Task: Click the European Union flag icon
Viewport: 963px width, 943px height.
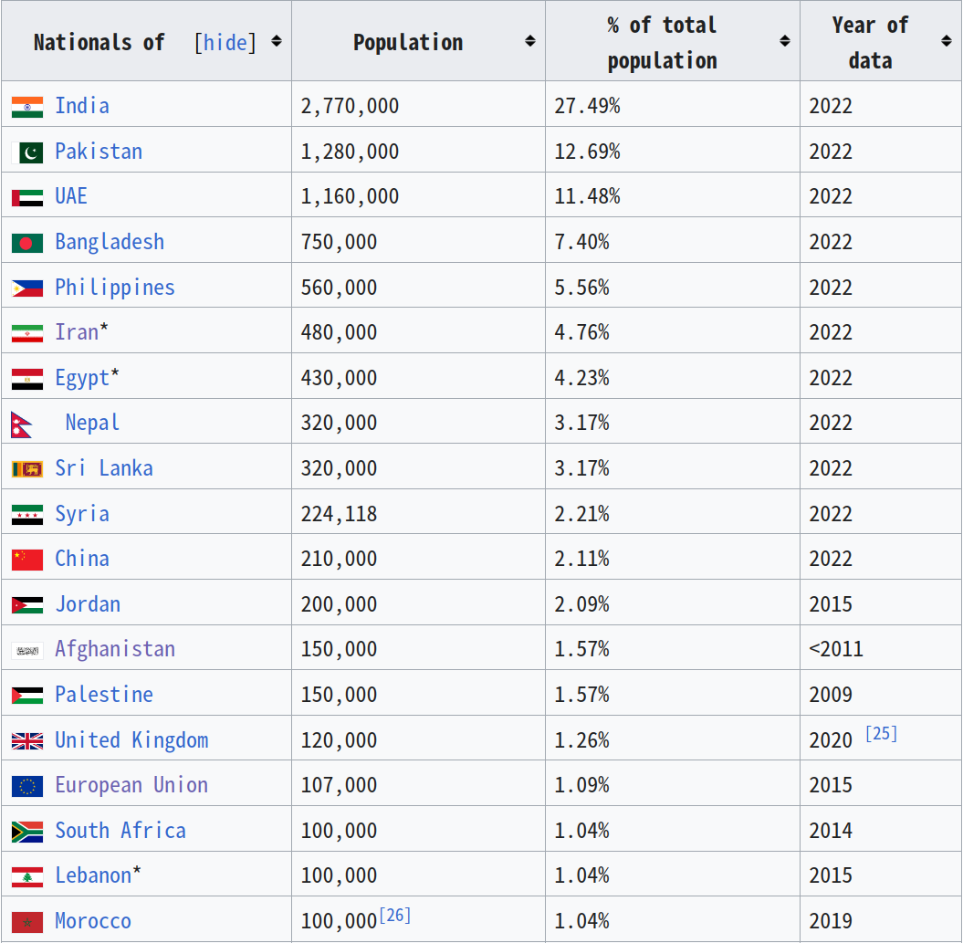Action: (27, 786)
